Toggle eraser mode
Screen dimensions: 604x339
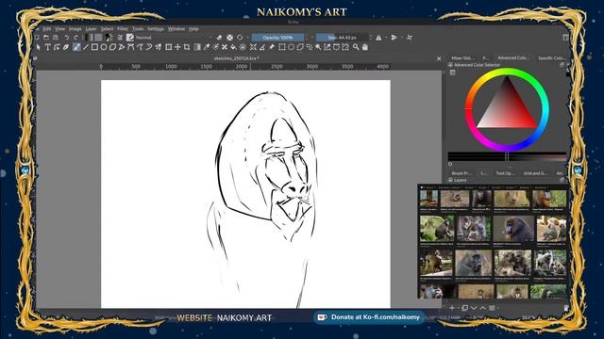(x=220, y=38)
